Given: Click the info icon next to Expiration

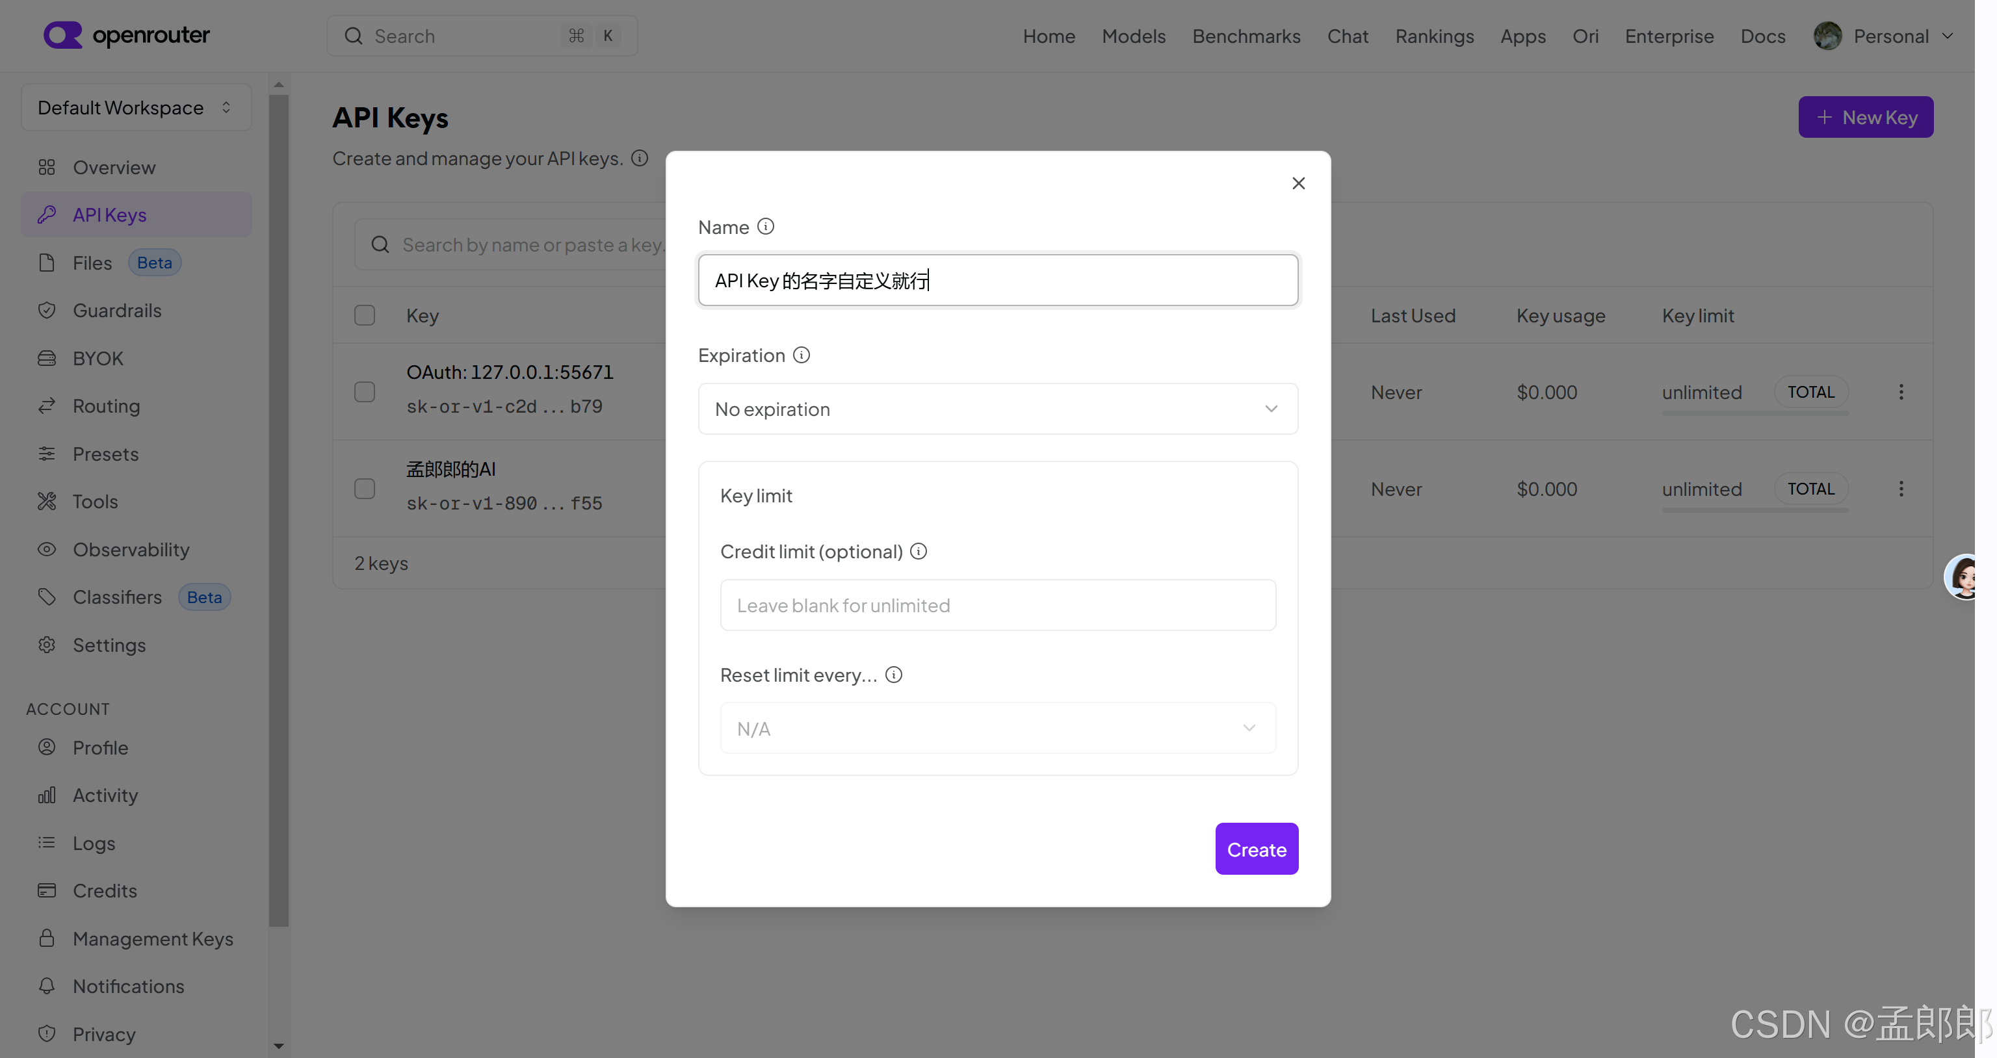Looking at the screenshot, I should 802,355.
